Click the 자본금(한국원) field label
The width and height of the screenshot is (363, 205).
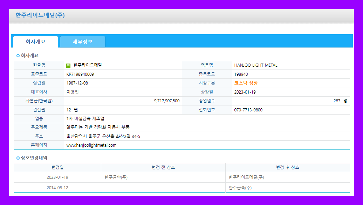39,101
